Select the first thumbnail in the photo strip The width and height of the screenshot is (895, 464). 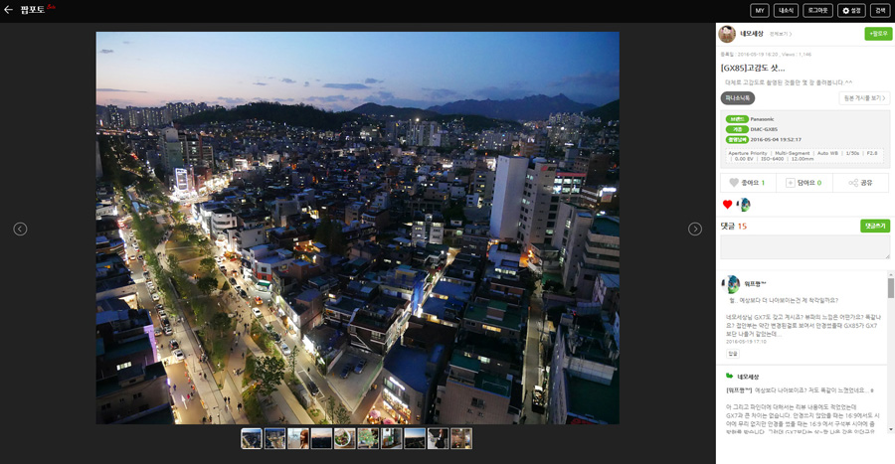pos(252,438)
